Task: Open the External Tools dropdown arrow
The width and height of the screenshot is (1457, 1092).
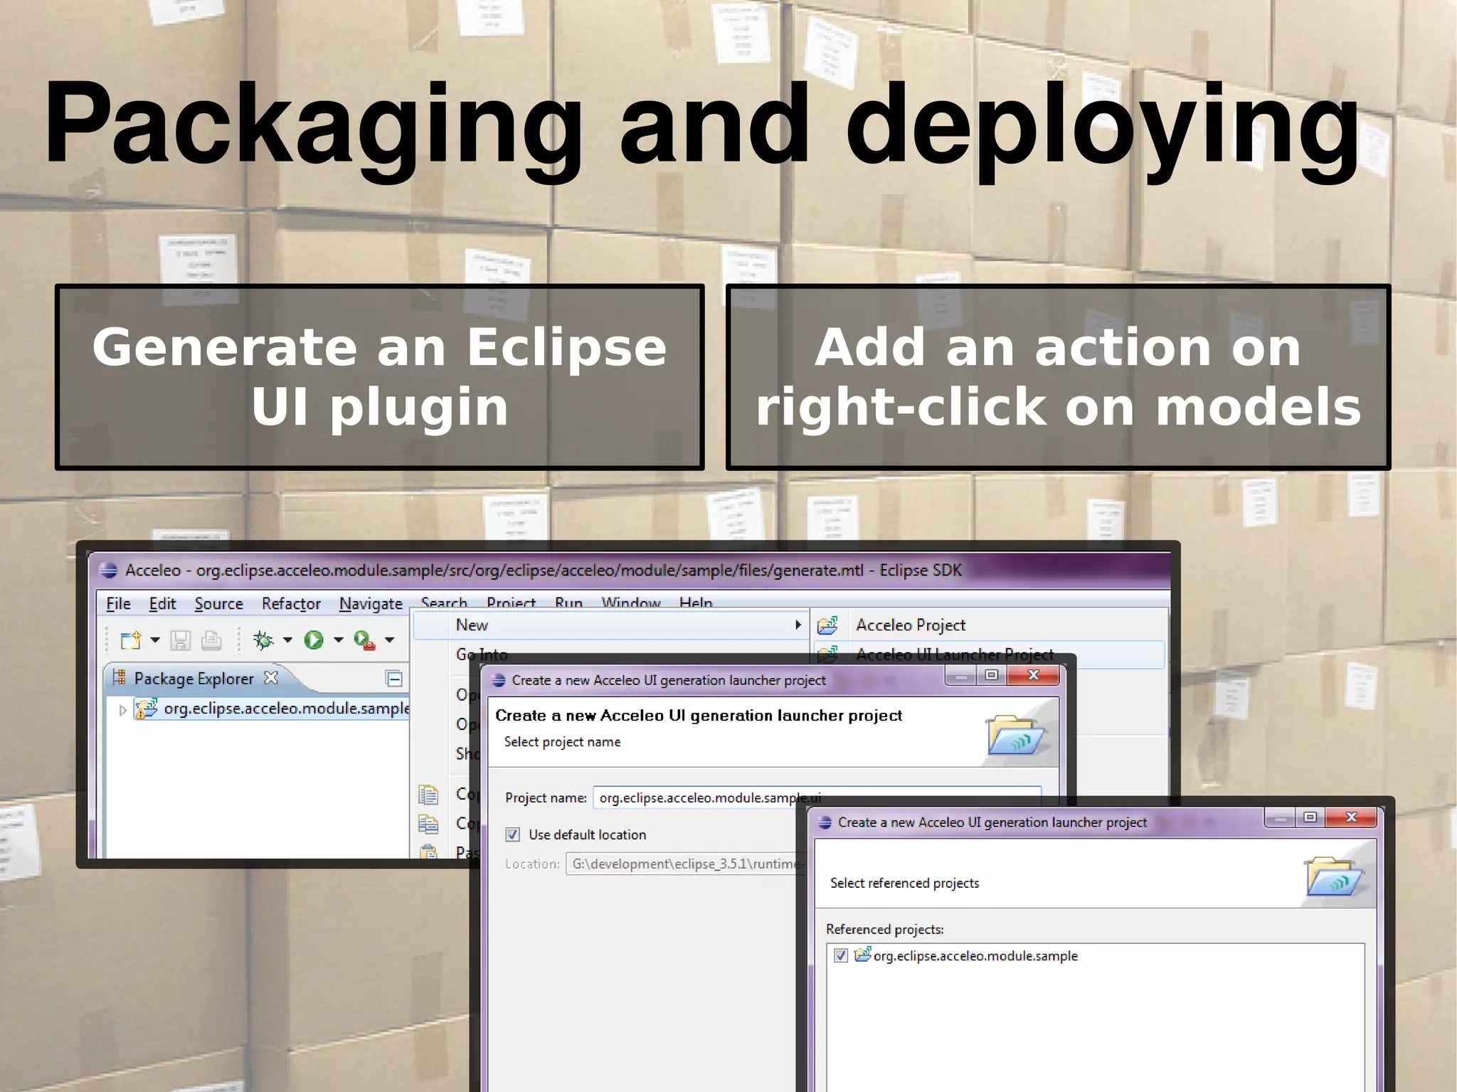Action: (x=390, y=640)
